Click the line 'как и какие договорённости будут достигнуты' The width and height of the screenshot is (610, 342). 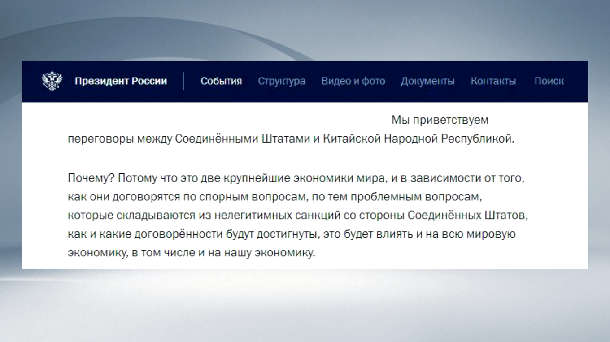(292, 234)
